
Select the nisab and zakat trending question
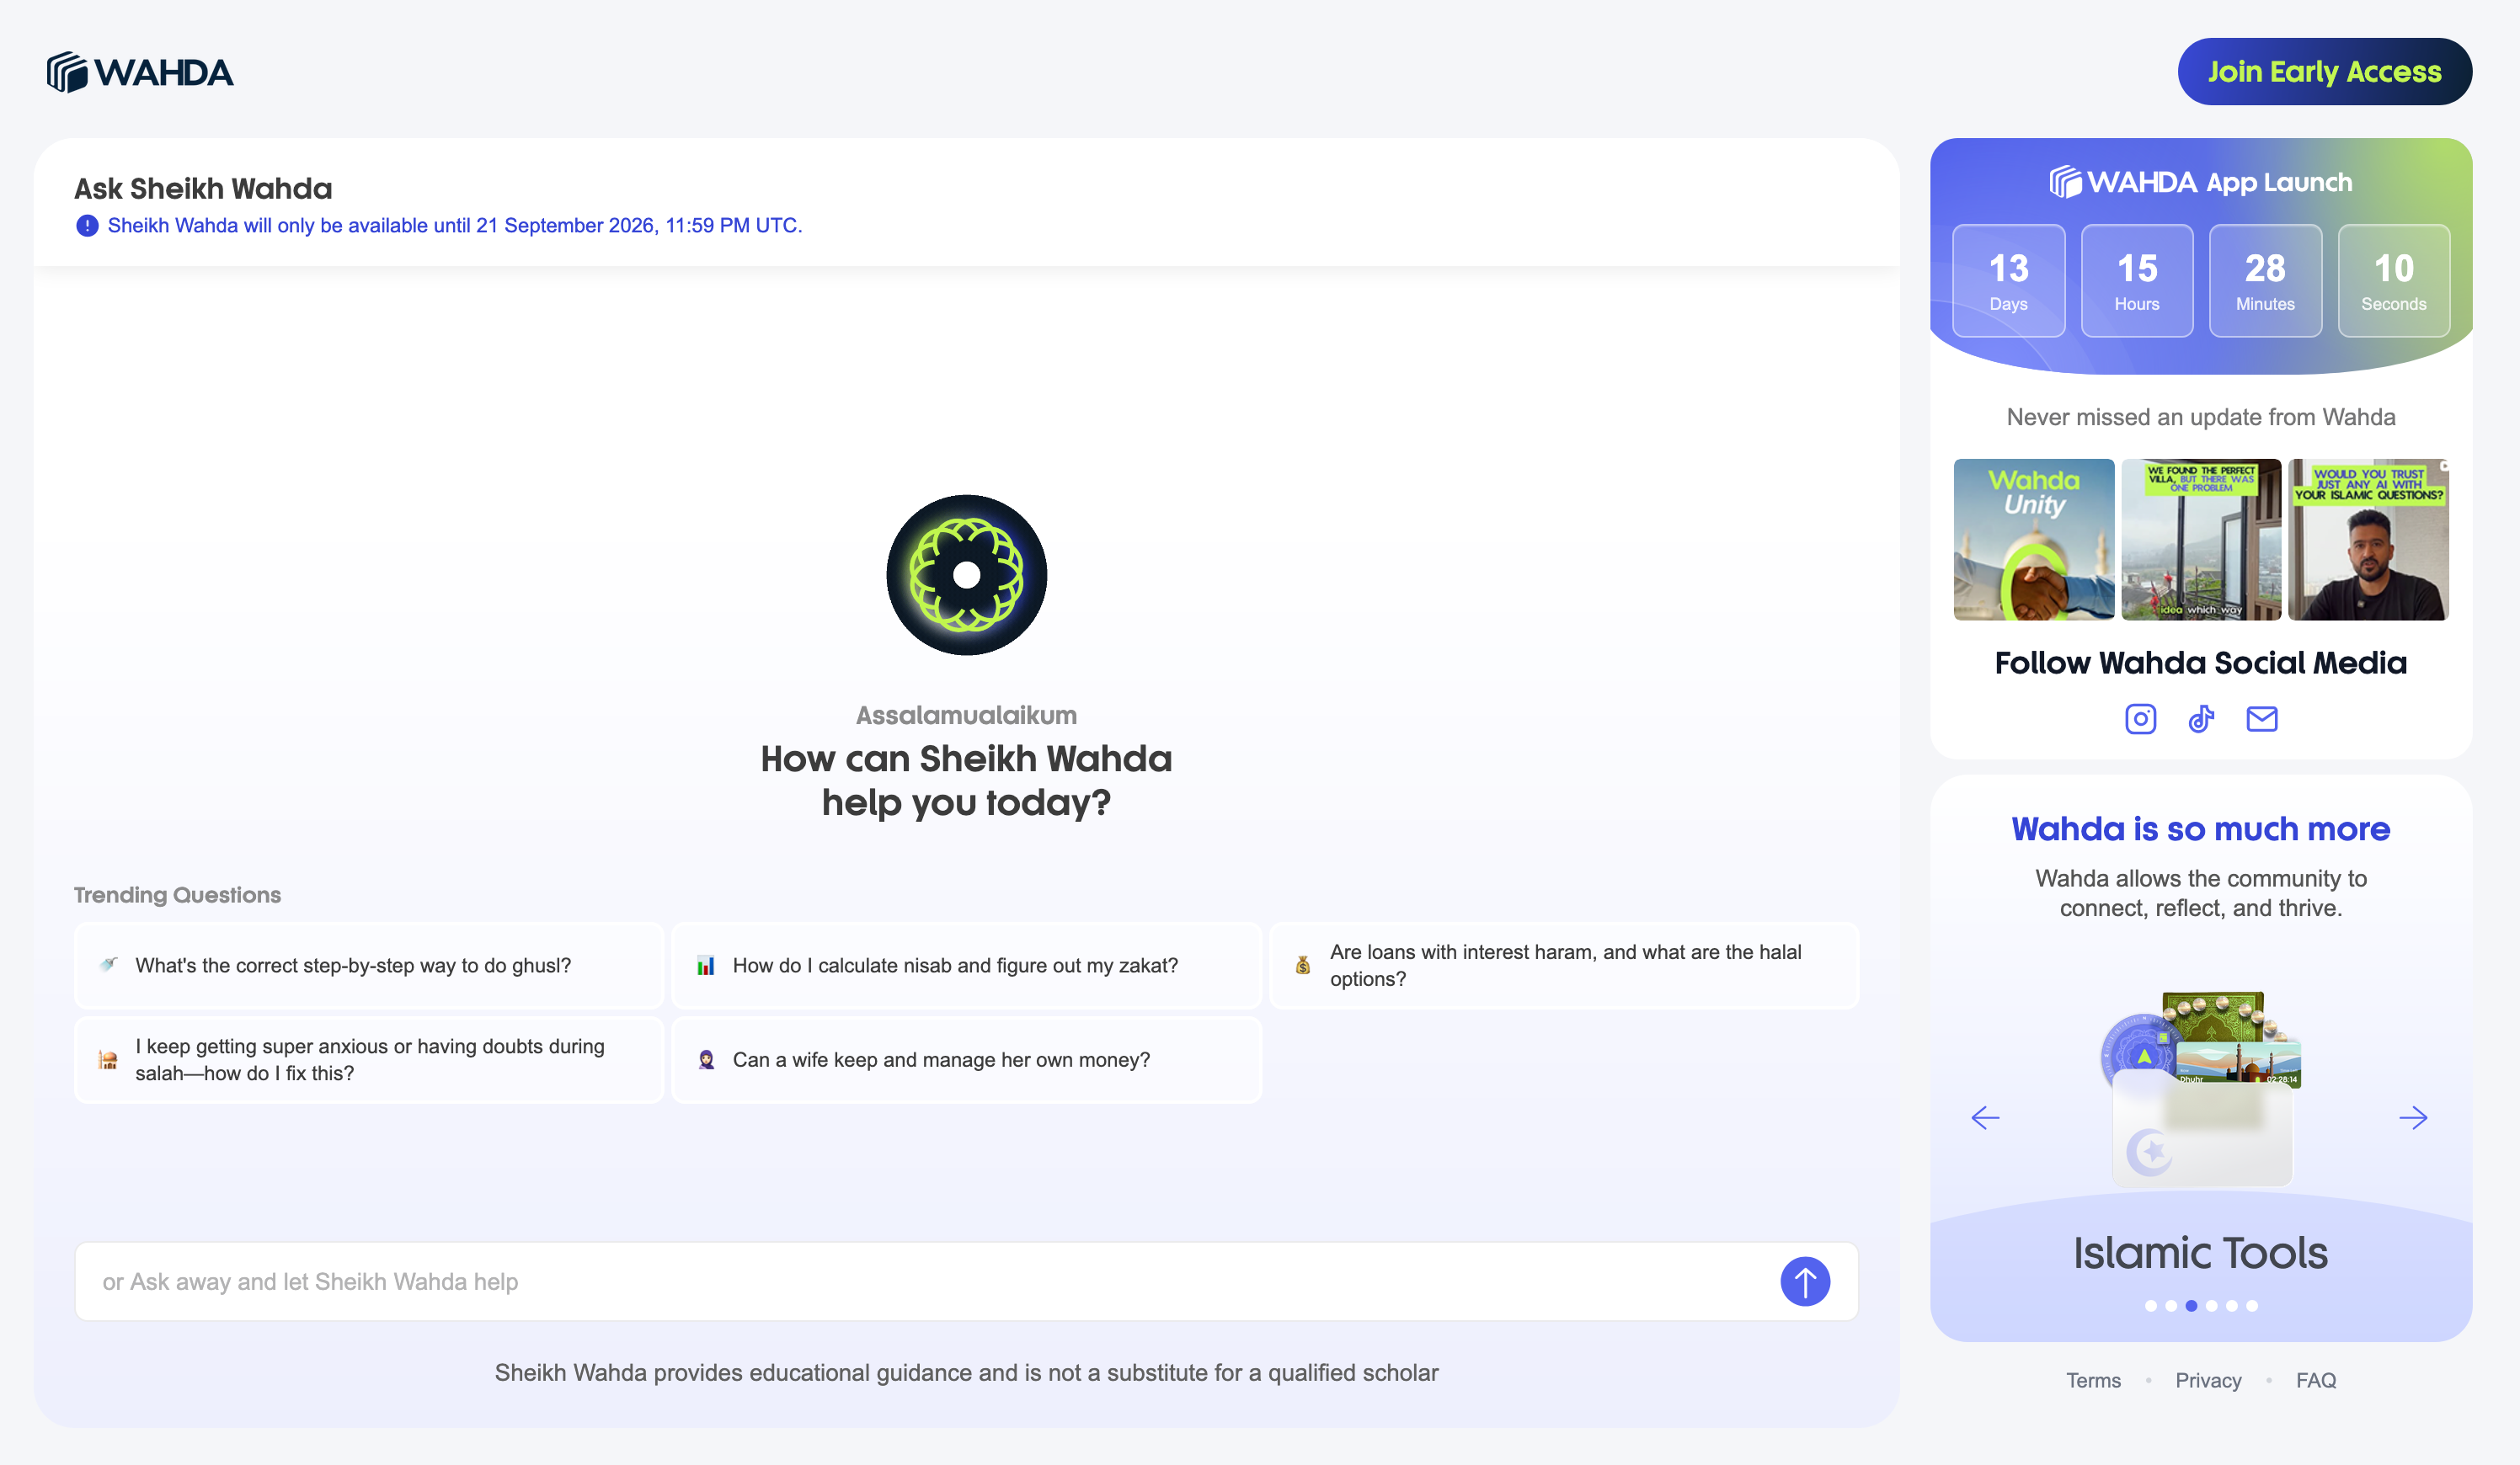click(x=966, y=966)
